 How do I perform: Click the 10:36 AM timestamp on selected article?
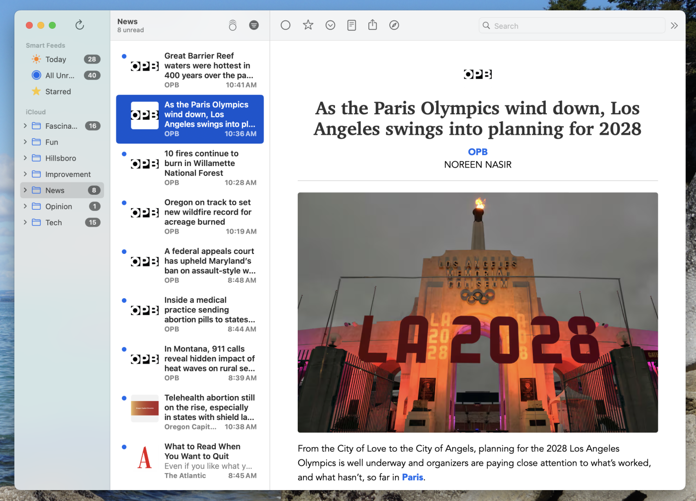pyautogui.click(x=241, y=134)
